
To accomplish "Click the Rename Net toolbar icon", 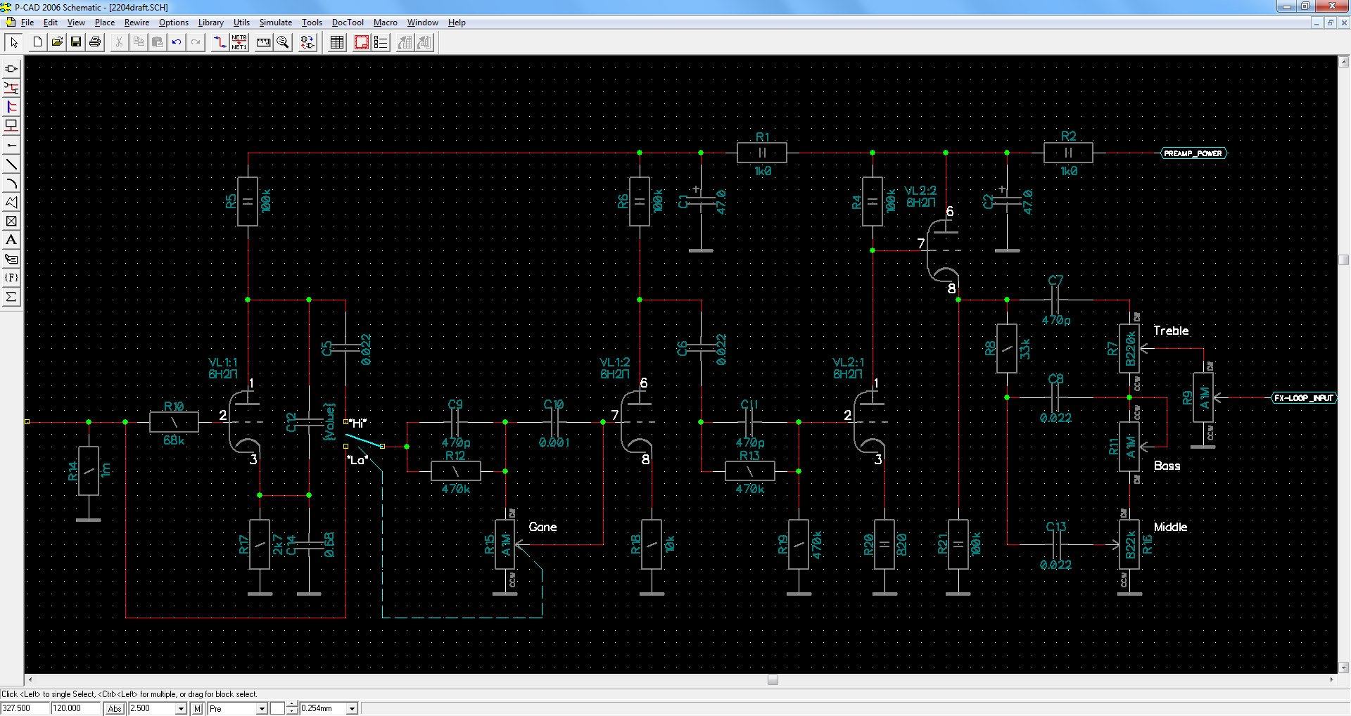I will pos(239,42).
